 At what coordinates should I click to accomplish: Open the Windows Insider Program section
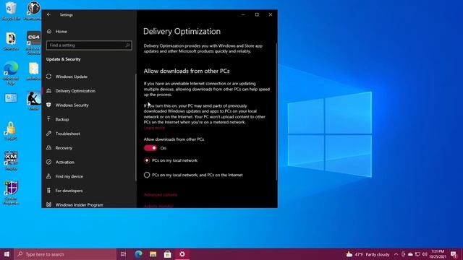[88, 204]
